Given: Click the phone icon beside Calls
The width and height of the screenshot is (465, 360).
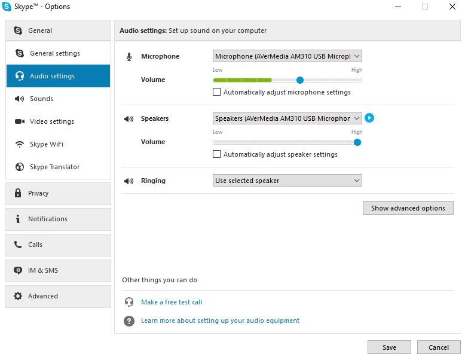Looking at the screenshot, I should tap(18, 245).
